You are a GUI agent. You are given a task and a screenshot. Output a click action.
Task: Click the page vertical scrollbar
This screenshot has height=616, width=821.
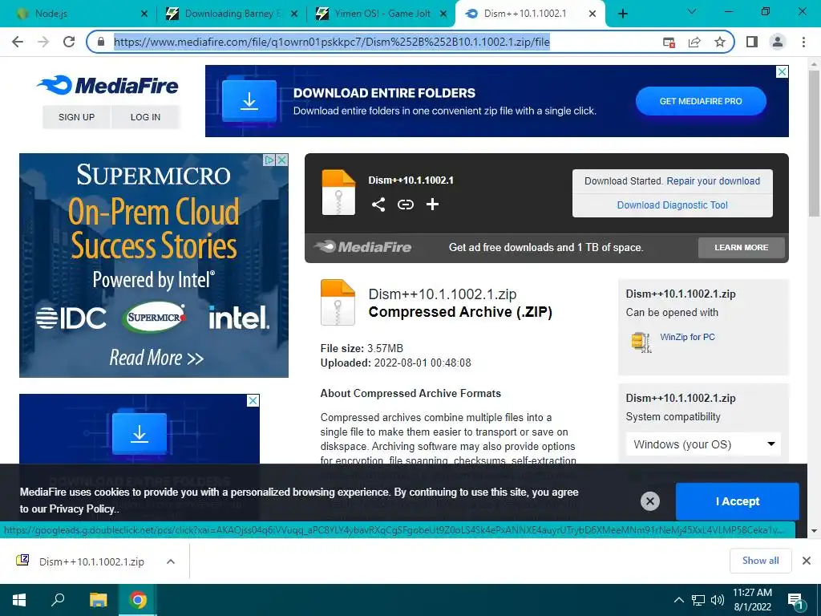pos(814,143)
